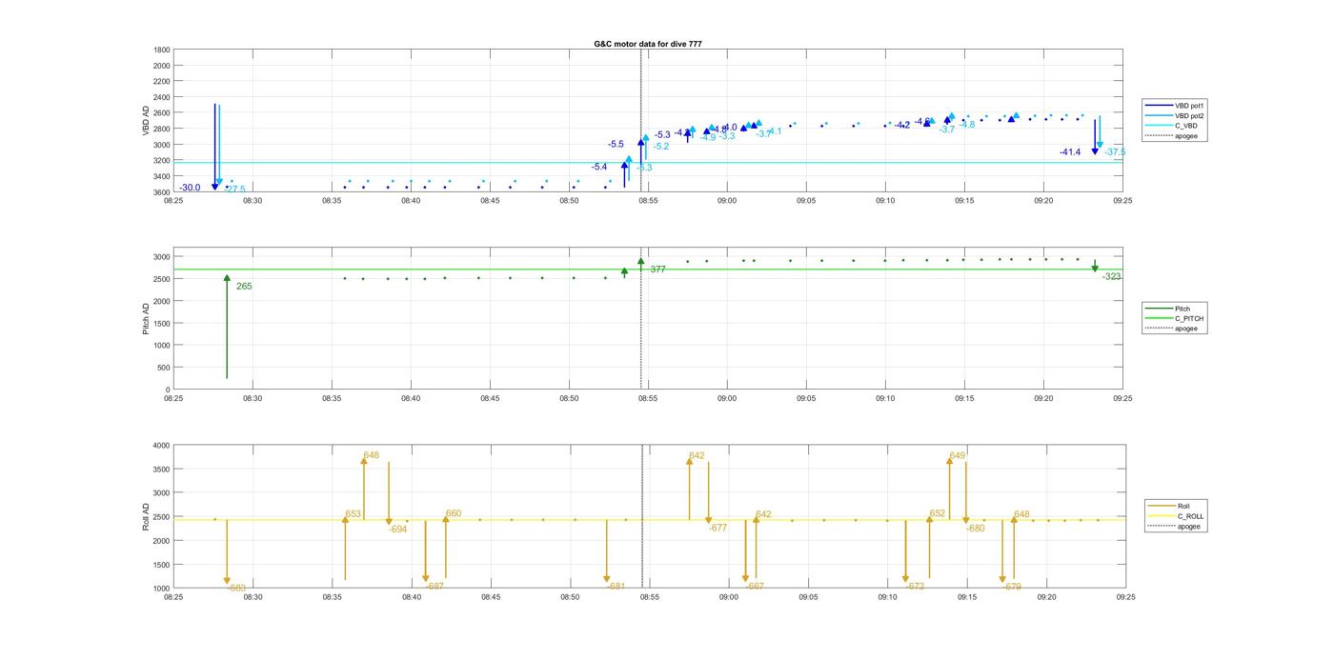Click the '-679' roll value label
Image resolution: width=1334 pixels, height=660 pixels.
(x=1011, y=587)
